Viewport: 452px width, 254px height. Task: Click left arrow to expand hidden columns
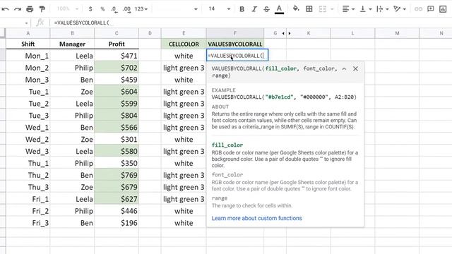coord(283,33)
